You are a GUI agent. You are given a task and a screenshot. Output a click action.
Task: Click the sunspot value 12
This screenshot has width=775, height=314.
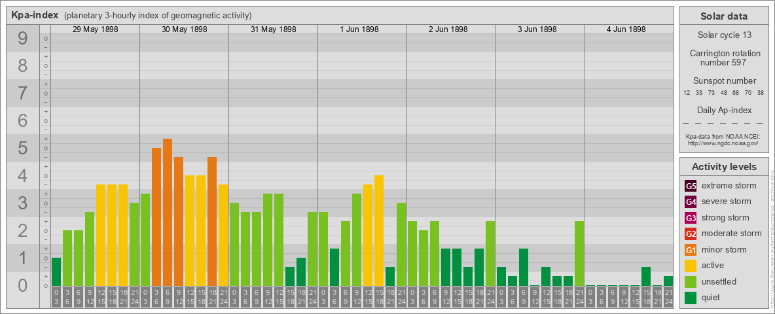[x=687, y=93]
